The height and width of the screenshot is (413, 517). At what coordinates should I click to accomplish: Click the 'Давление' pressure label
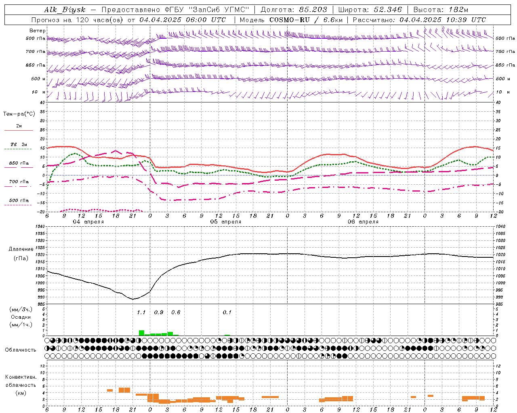tap(21, 249)
